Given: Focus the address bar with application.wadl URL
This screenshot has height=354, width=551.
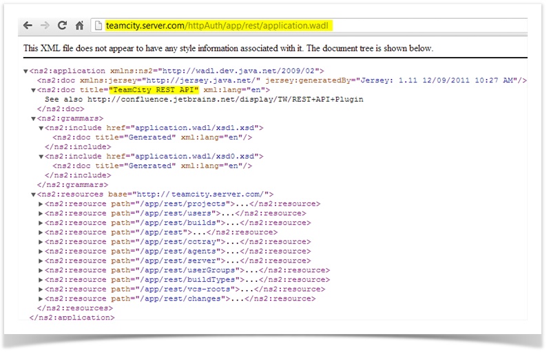Looking at the screenshot, I should pyautogui.click(x=310, y=25).
